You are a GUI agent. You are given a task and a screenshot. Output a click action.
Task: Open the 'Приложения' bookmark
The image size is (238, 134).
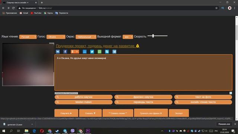[x=10, y=13]
